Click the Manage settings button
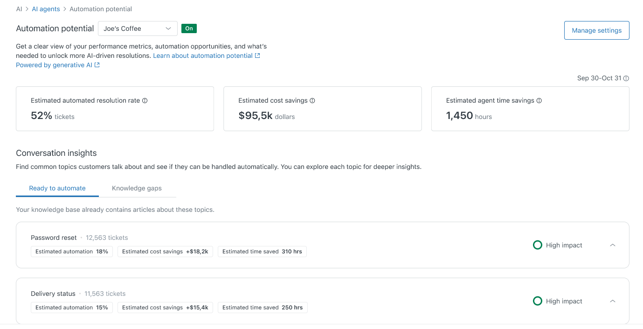The image size is (643, 329). pos(596,30)
